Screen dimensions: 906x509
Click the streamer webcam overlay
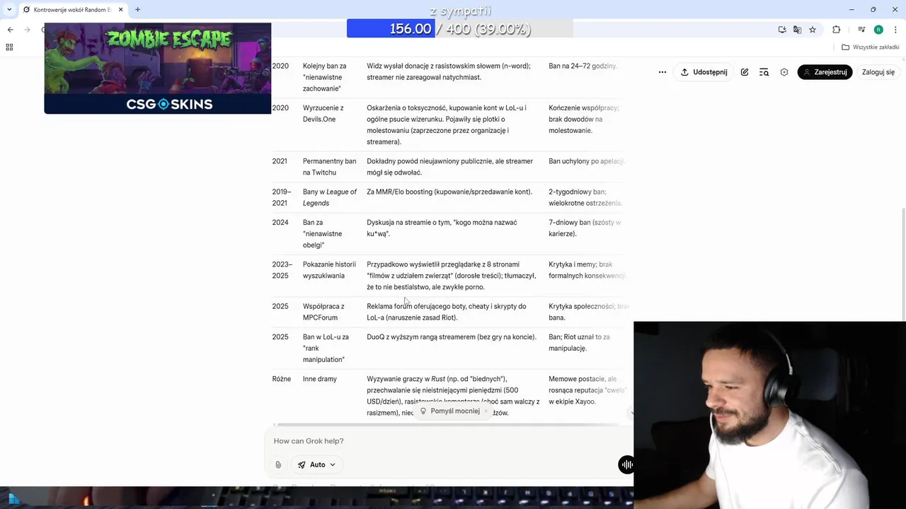point(770,416)
